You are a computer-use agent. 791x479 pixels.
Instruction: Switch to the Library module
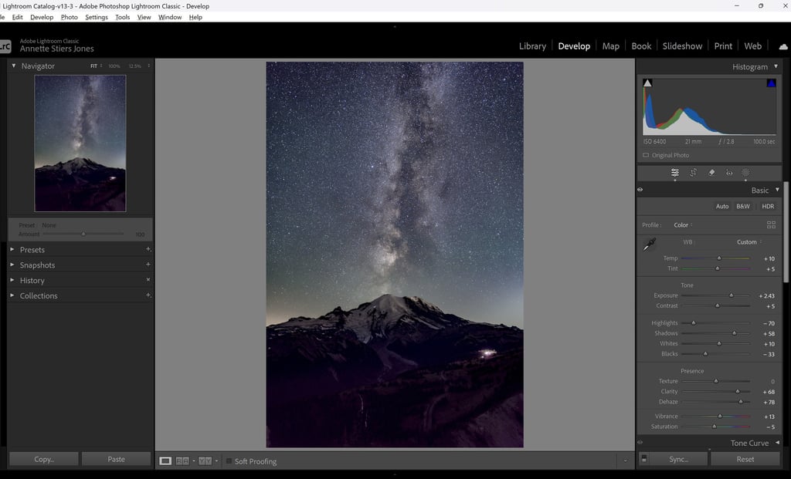click(x=532, y=46)
